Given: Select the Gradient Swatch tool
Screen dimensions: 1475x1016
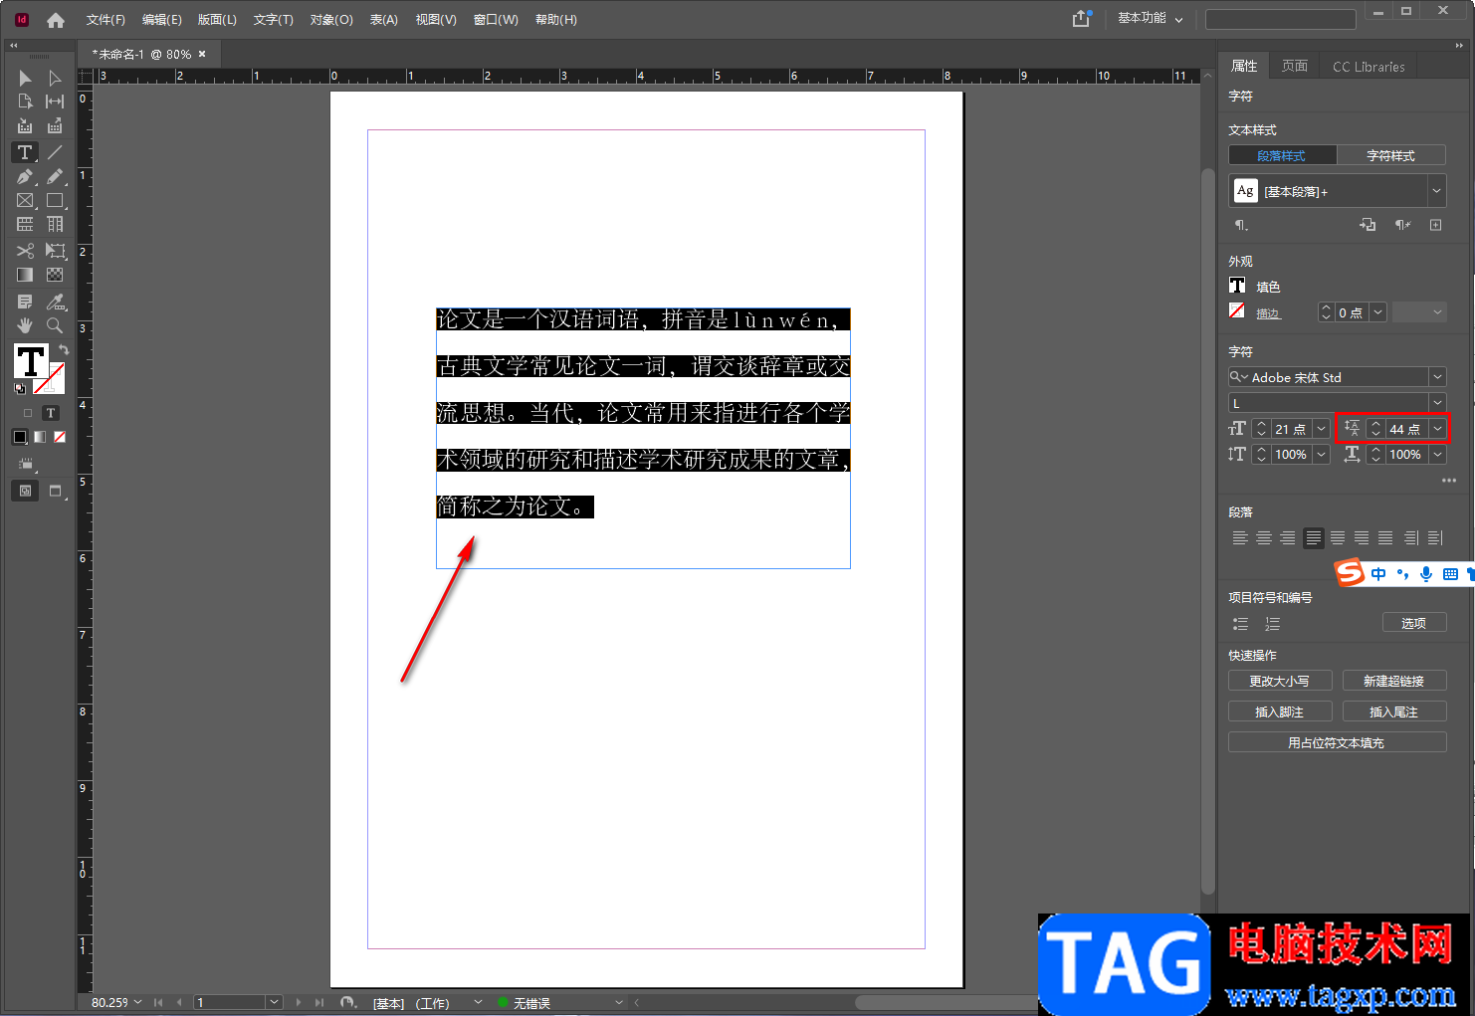Looking at the screenshot, I should coord(25,275).
